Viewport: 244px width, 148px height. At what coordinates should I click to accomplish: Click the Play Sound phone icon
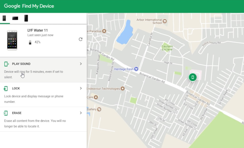[x=6, y=64]
